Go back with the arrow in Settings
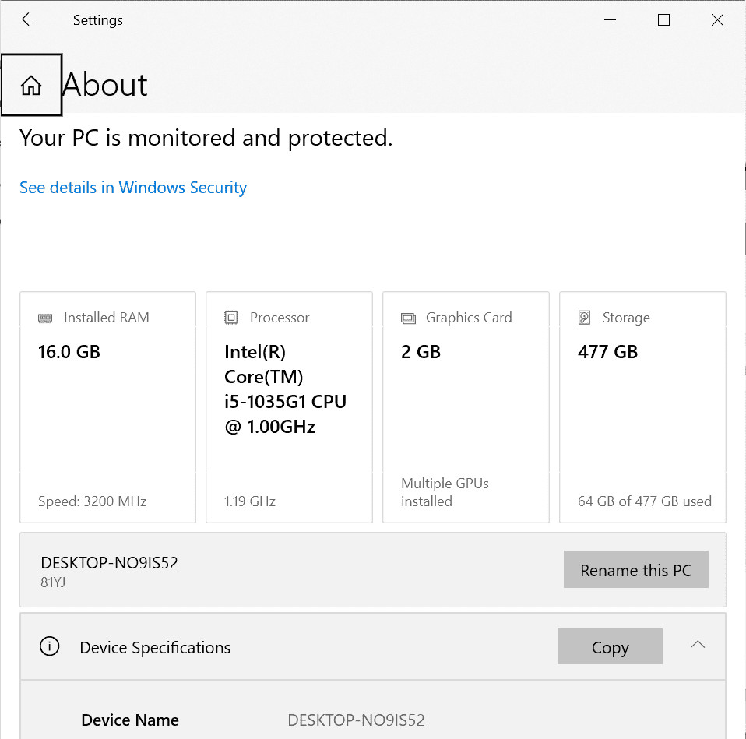The height and width of the screenshot is (739, 746). (29, 19)
